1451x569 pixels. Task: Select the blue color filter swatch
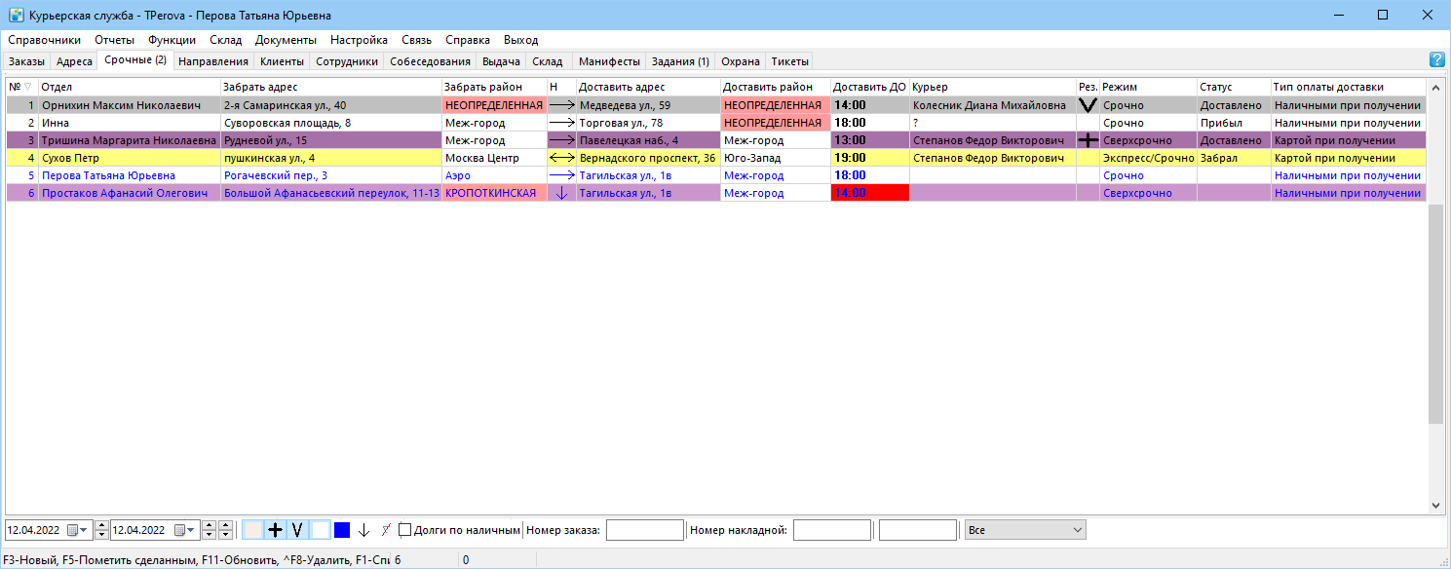pos(342,530)
